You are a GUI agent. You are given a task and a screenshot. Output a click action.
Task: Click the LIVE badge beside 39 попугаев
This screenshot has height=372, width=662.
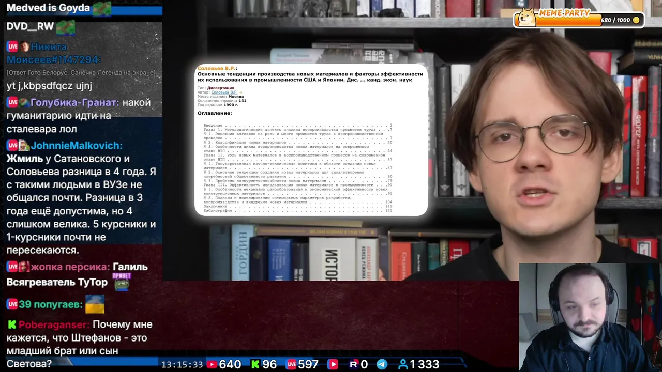[12, 304]
